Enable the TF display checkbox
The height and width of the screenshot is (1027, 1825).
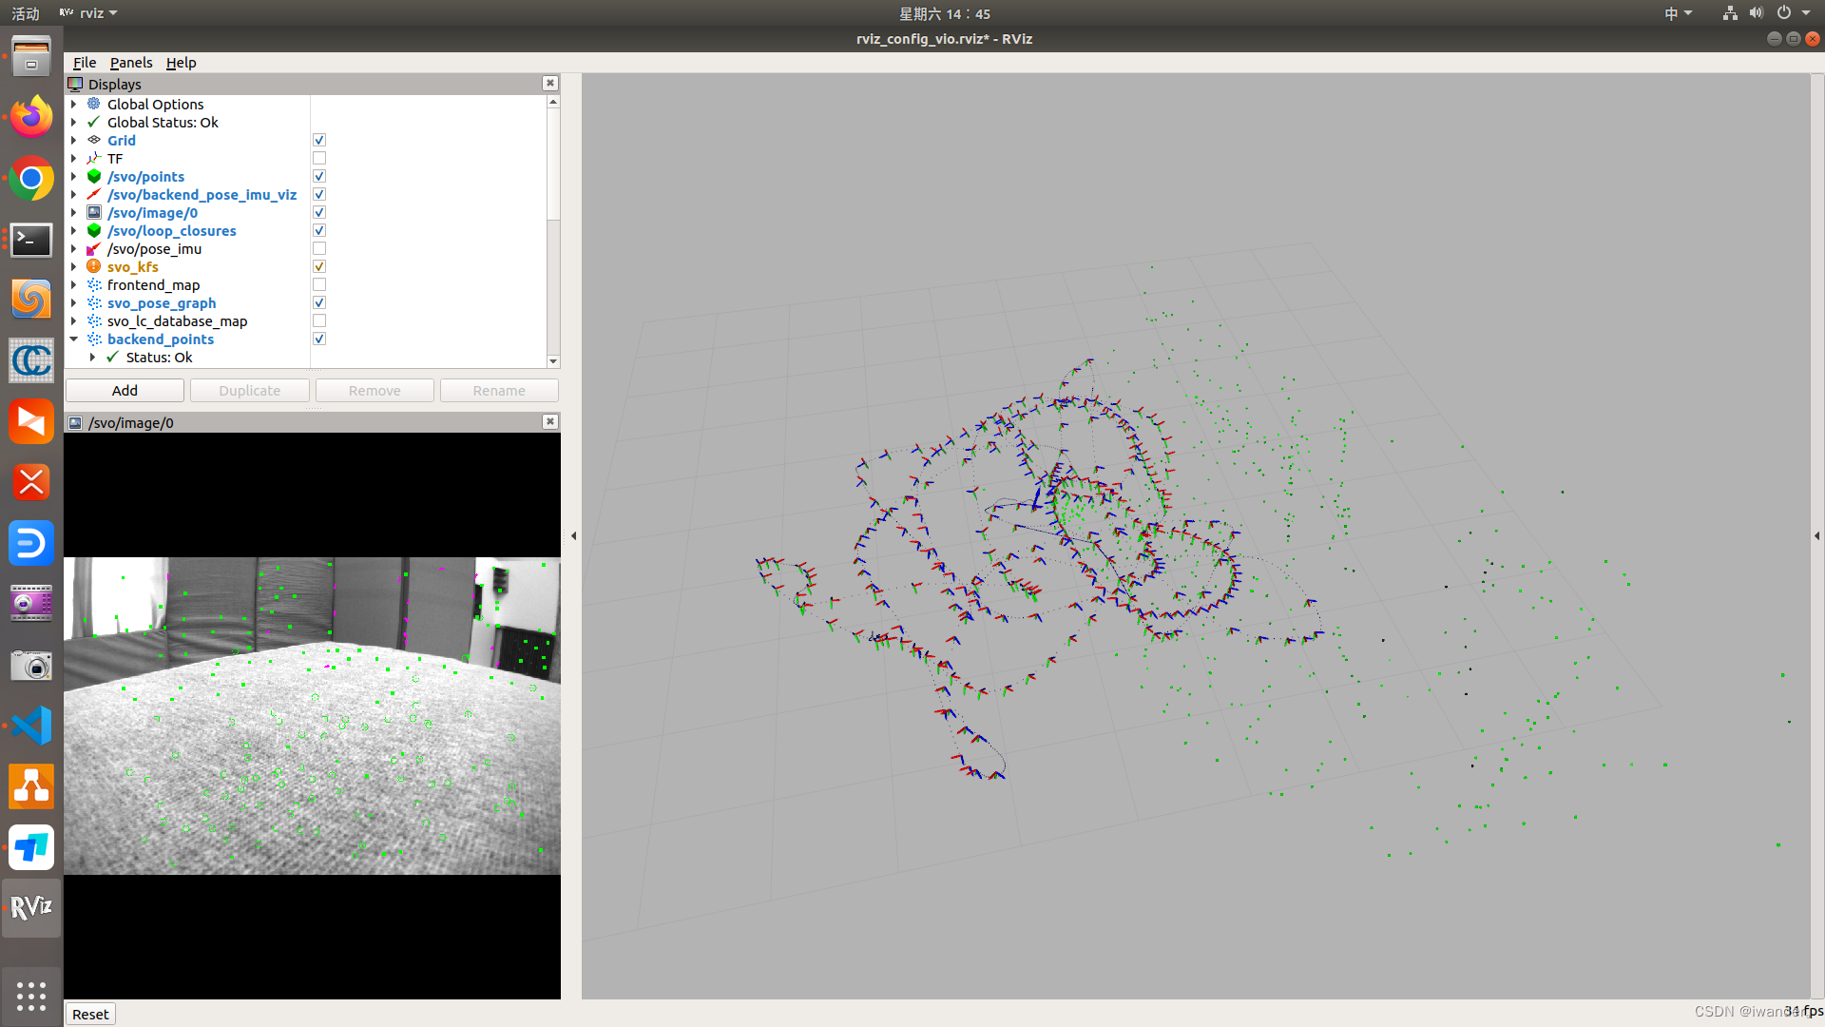click(319, 159)
